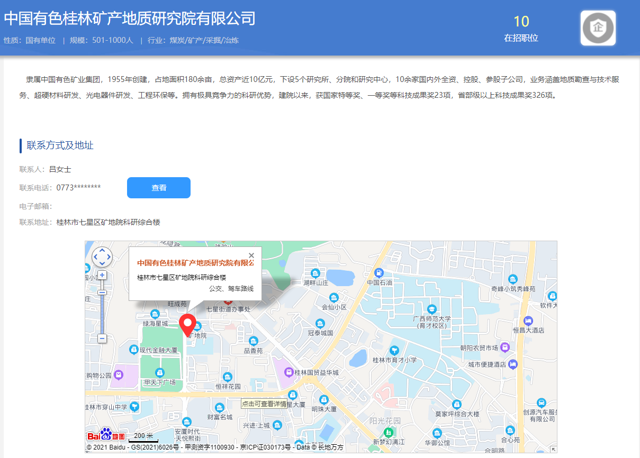This screenshot has width=640, height=458.
Task: Click the 恒祥花园 map marker icon
Action: click(228, 377)
